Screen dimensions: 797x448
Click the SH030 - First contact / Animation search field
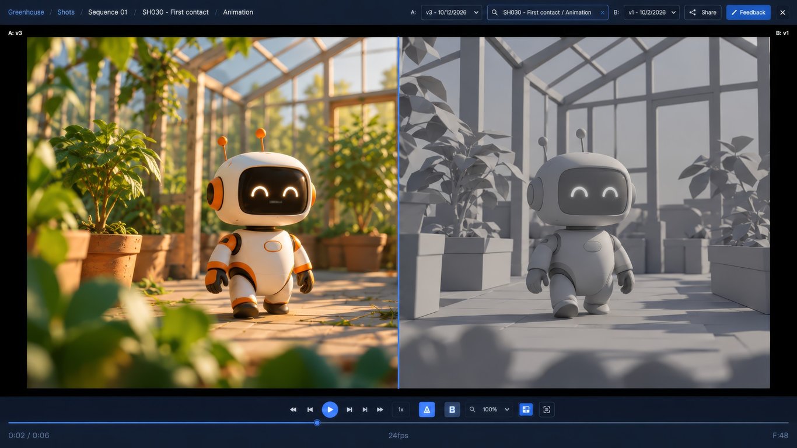548,12
